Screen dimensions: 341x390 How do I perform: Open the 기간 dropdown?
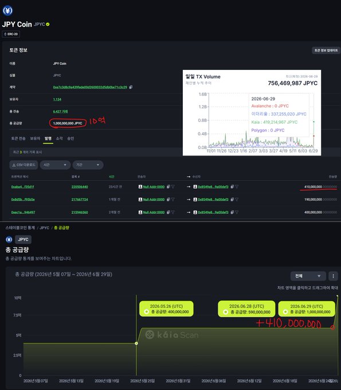(88, 165)
